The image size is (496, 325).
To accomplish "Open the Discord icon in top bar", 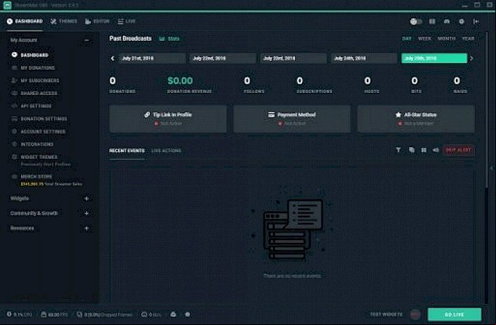I will click(446, 22).
